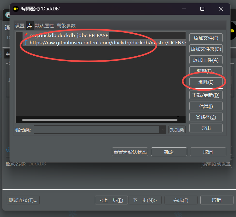Click 编辑驱动设置 in the background wizard
Image resolution: width=236 pixels, height=217 pixels.
click(x=216, y=164)
